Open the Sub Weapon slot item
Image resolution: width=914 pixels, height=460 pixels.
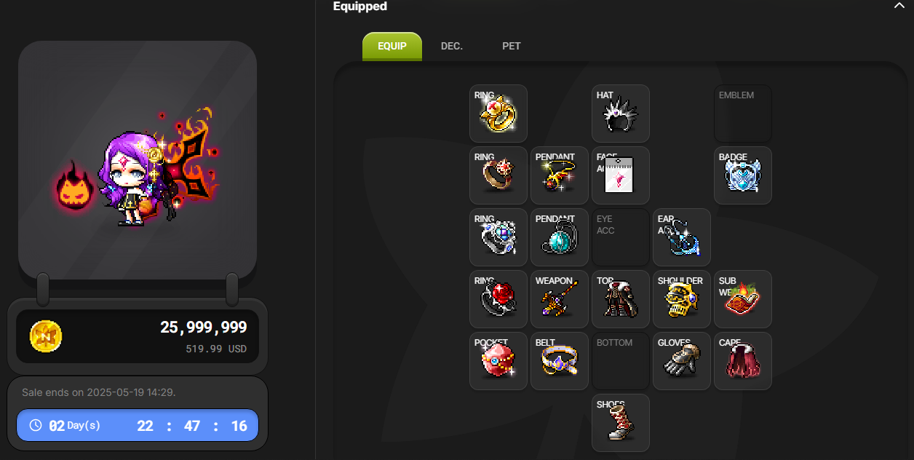pos(743,299)
